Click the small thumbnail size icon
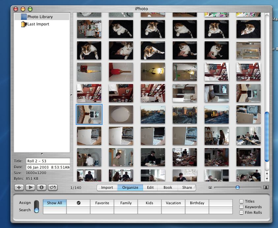 click(210, 188)
